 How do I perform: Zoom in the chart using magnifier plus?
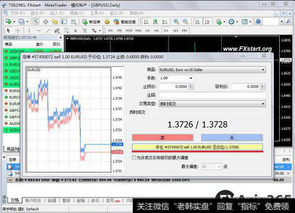click(x=177, y=22)
